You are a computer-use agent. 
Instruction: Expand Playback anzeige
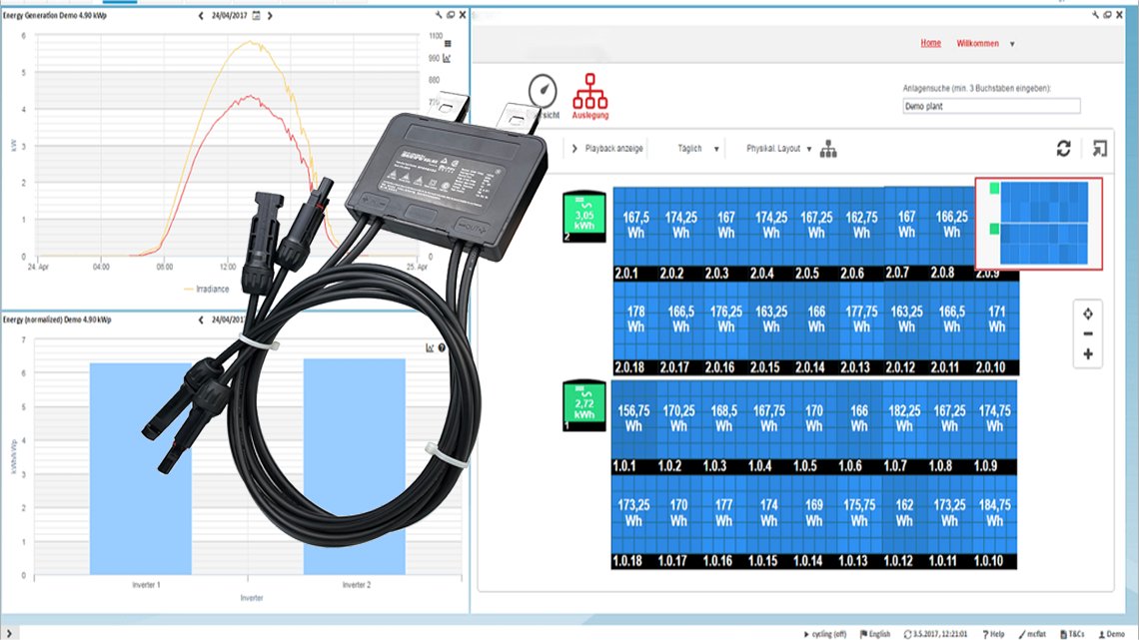[x=608, y=149]
